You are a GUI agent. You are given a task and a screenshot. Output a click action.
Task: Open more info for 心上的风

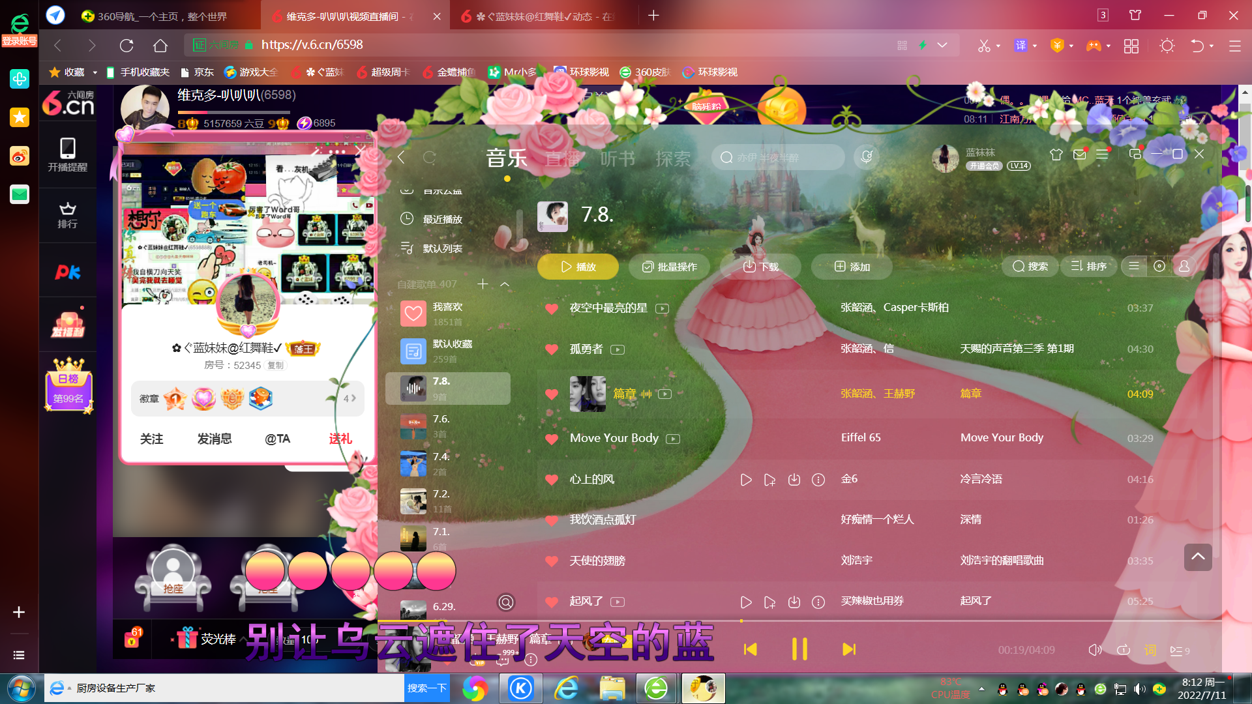point(818,480)
